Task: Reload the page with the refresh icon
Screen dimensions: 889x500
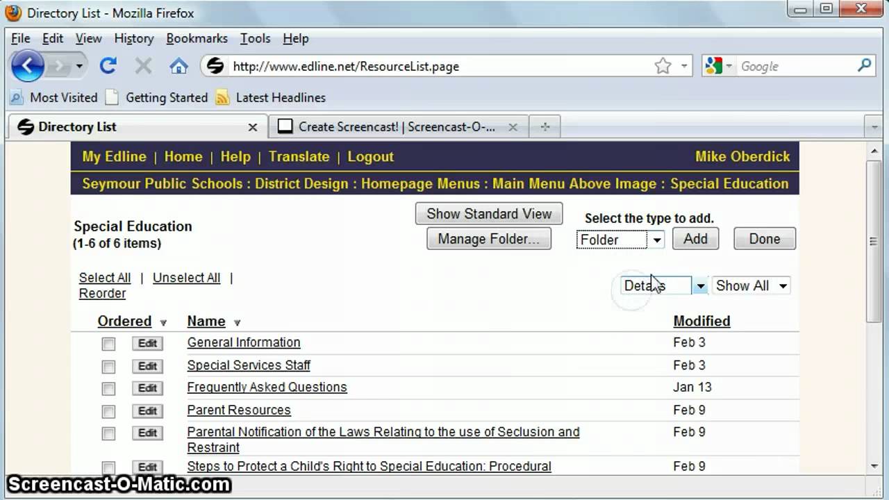Action: point(108,66)
